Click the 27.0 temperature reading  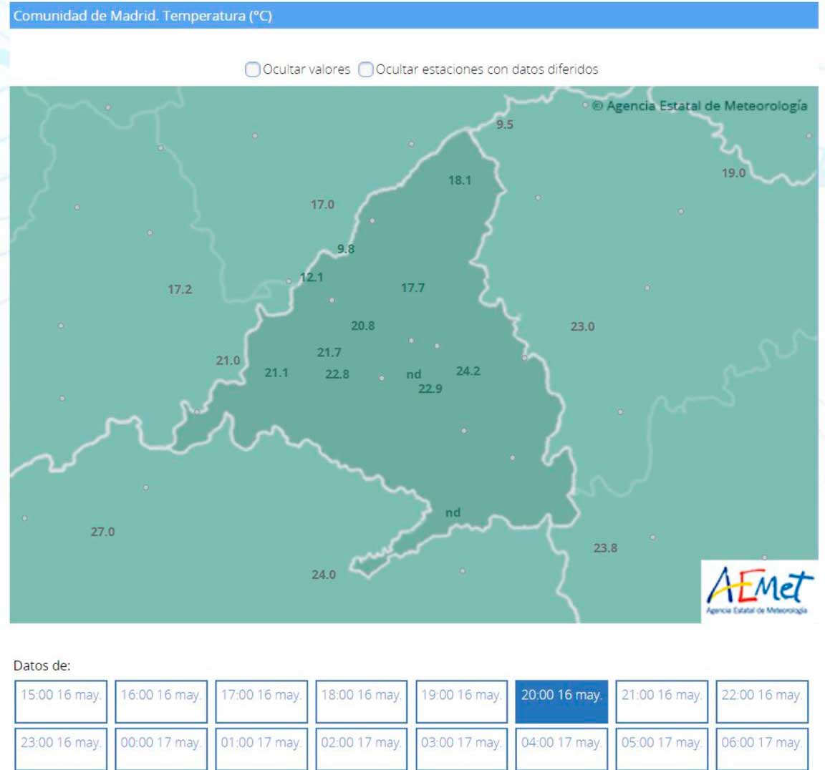(x=102, y=532)
